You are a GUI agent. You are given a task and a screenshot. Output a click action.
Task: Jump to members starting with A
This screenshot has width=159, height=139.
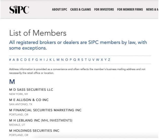pyautogui.click(x=14, y=60)
